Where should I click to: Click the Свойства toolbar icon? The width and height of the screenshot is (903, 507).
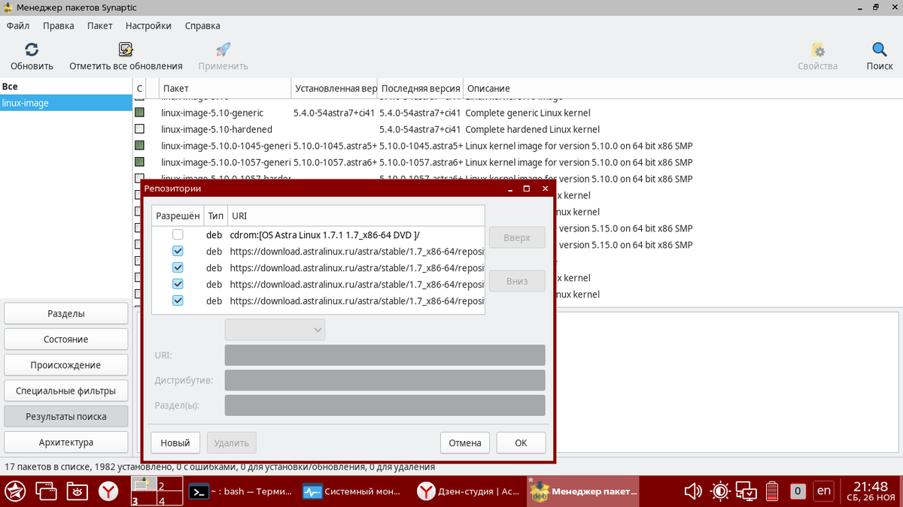(818, 50)
